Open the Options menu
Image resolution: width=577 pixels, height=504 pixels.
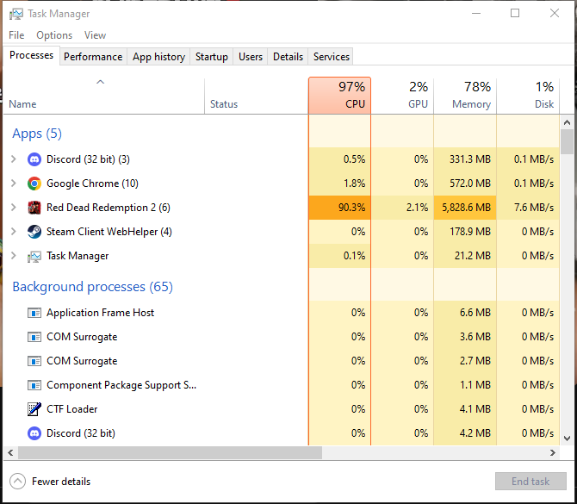point(54,35)
